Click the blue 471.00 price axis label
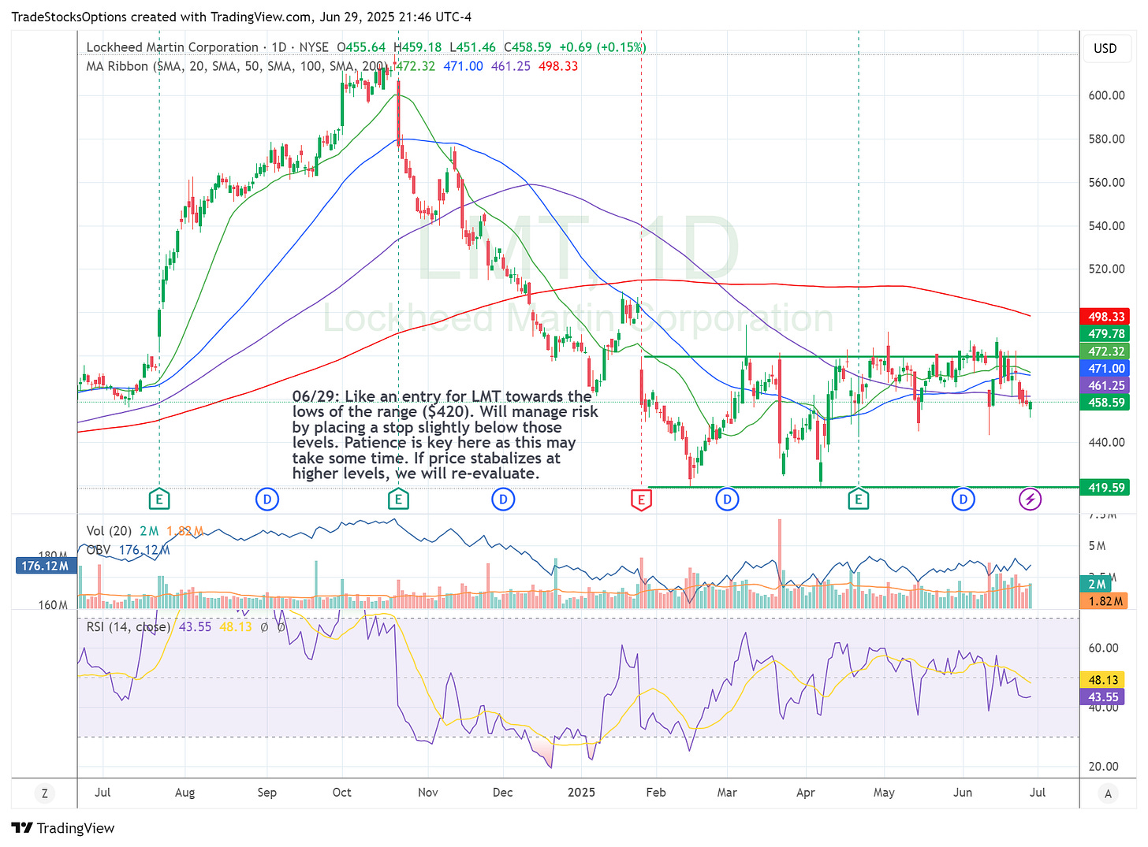The height and width of the screenshot is (847, 1148). tap(1106, 369)
